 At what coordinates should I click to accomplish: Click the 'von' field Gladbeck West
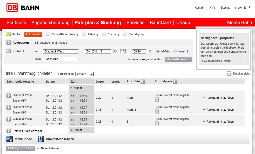point(61,51)
